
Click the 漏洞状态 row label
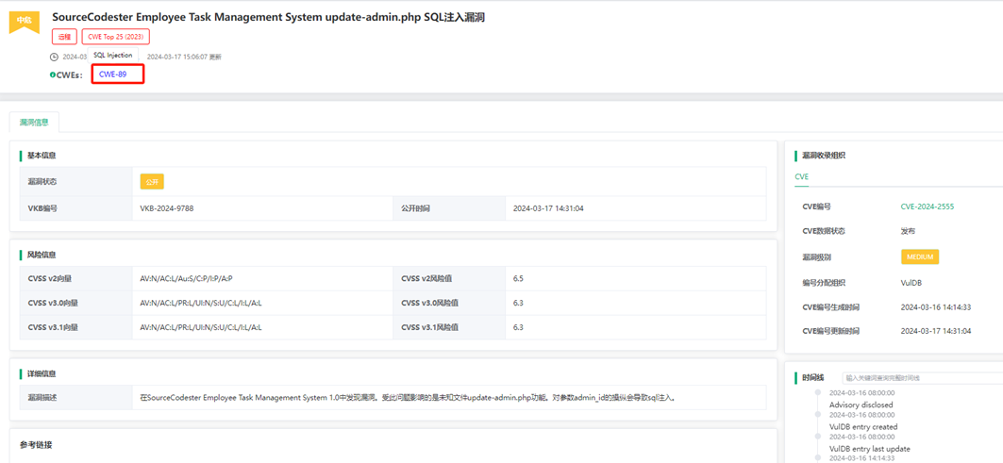42,182
